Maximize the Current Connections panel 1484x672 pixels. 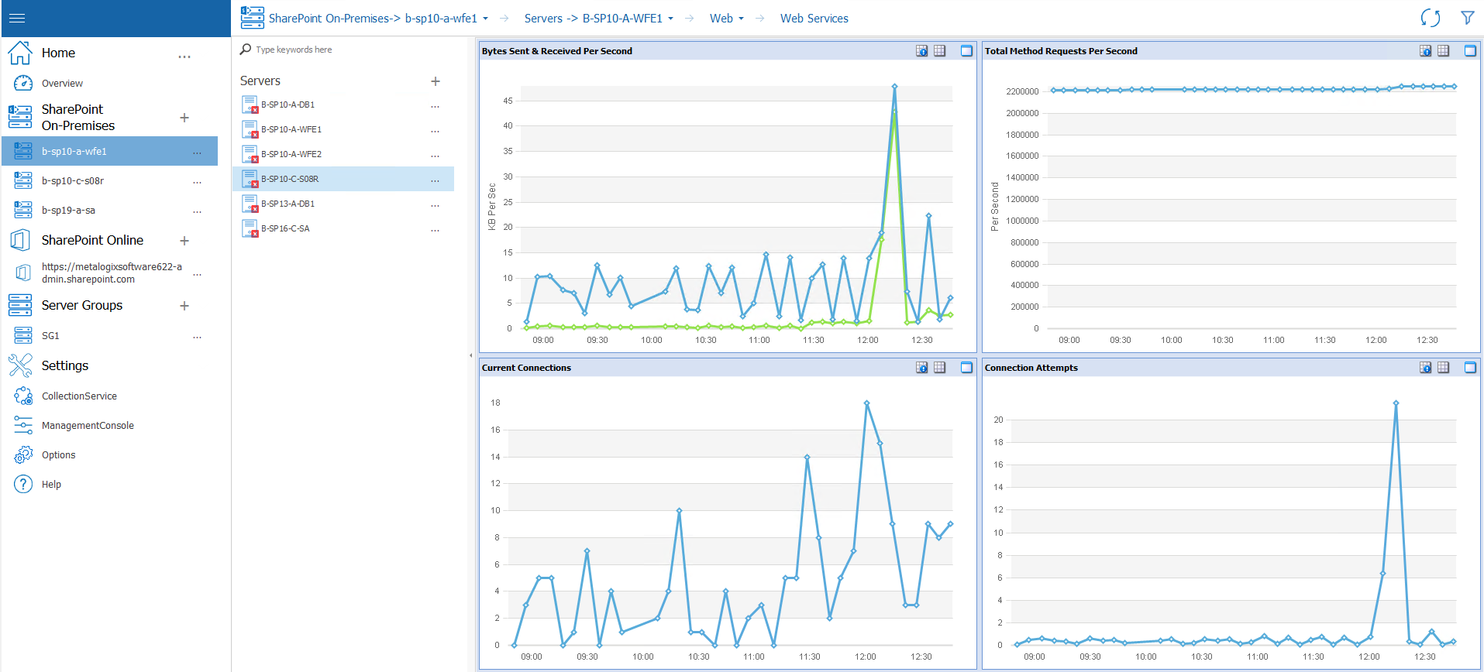pyautogui.click(x=966, y=368)
